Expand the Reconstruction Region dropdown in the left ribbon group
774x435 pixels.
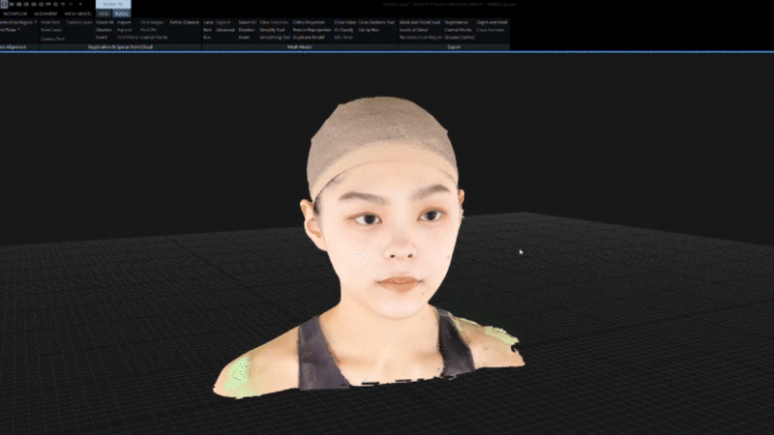point(17,22)
